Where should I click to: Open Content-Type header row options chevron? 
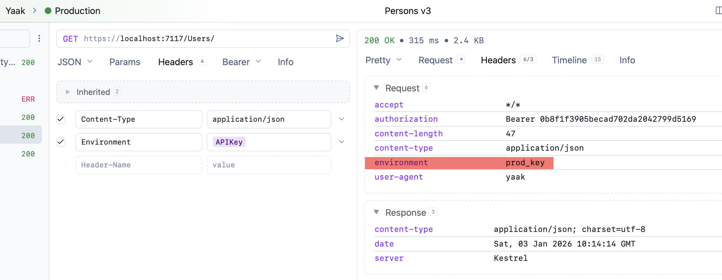[342, 119]
